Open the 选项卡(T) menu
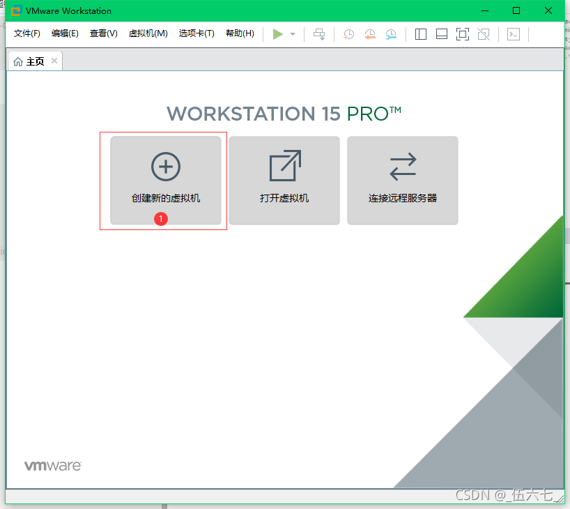The width and height of the screenshot is (570, 509). (197, 33)
